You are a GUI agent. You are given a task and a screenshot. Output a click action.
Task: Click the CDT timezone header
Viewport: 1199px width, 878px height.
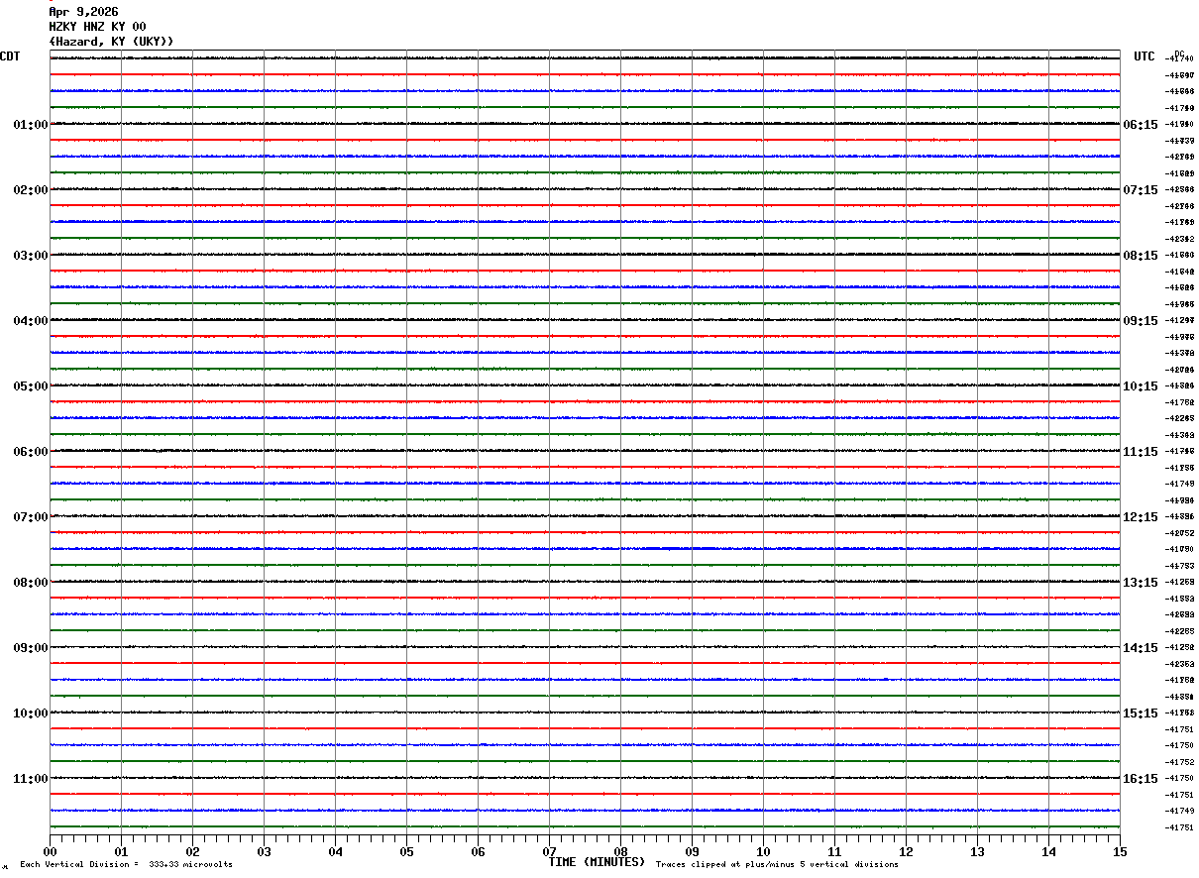(x=10, y=56)
